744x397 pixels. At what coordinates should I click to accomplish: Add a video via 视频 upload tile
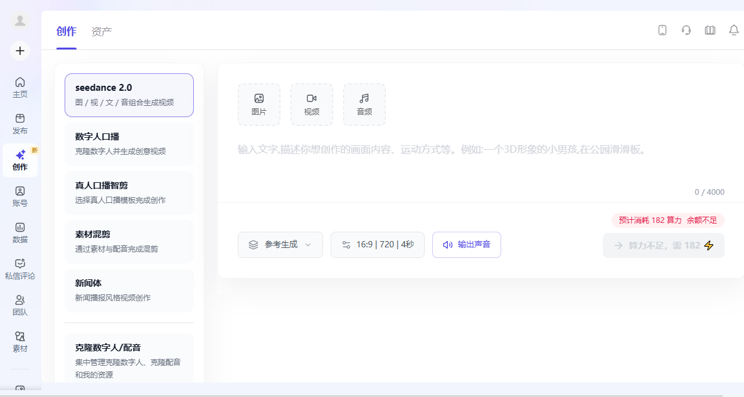coord(312,105)
